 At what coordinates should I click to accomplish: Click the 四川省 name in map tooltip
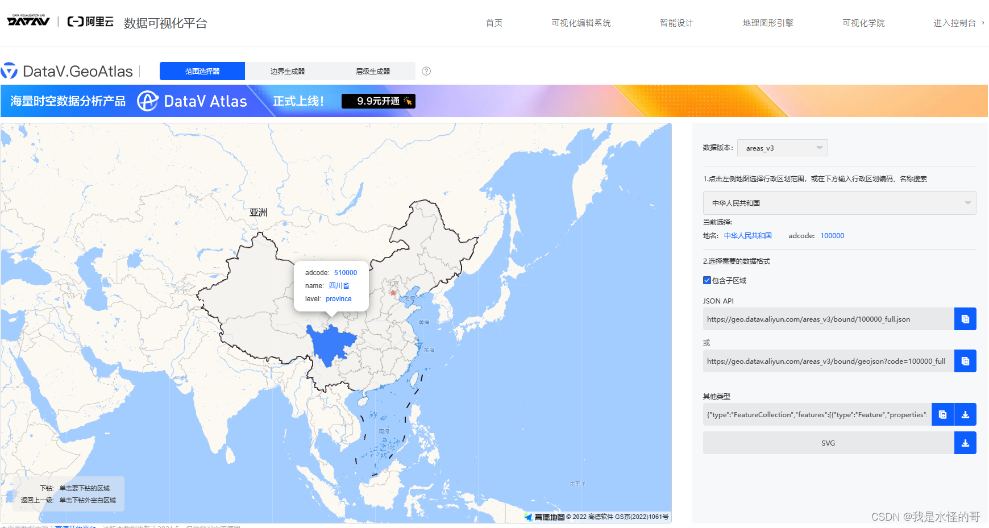coord(339,286)
